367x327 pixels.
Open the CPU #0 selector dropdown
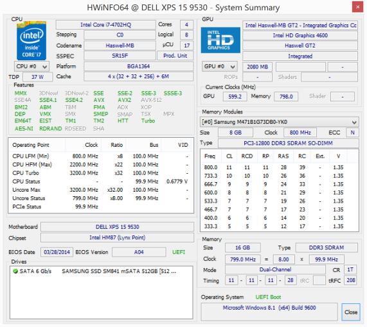click(31, 67)
